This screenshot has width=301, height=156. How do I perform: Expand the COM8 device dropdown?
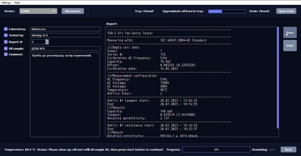(x=38, y=11)
